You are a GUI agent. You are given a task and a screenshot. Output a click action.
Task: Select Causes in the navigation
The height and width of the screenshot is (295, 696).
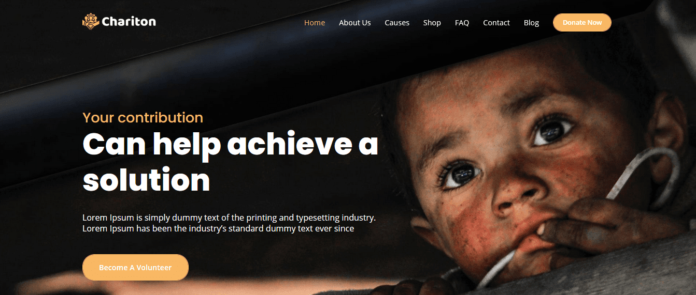click(397, 23)
